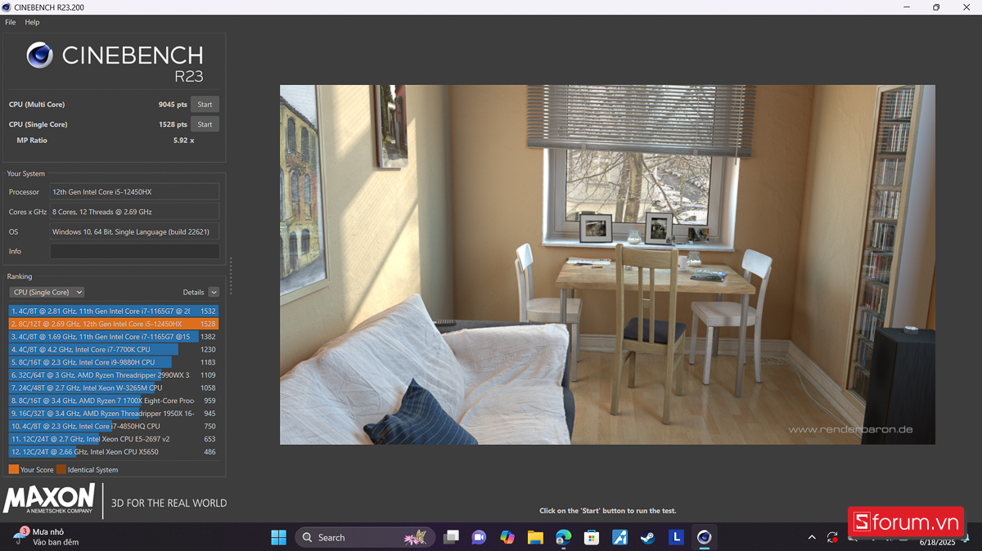The height and width of the screenshot is (551, 982).
Task: Click the OS field
Action: pyautogui.click(x=134, y=231)
